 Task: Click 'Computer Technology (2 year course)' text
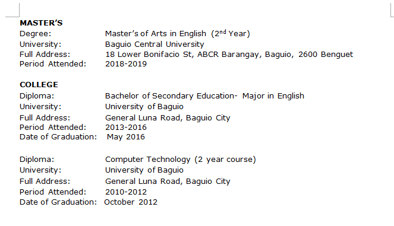(x=181, y=160)
